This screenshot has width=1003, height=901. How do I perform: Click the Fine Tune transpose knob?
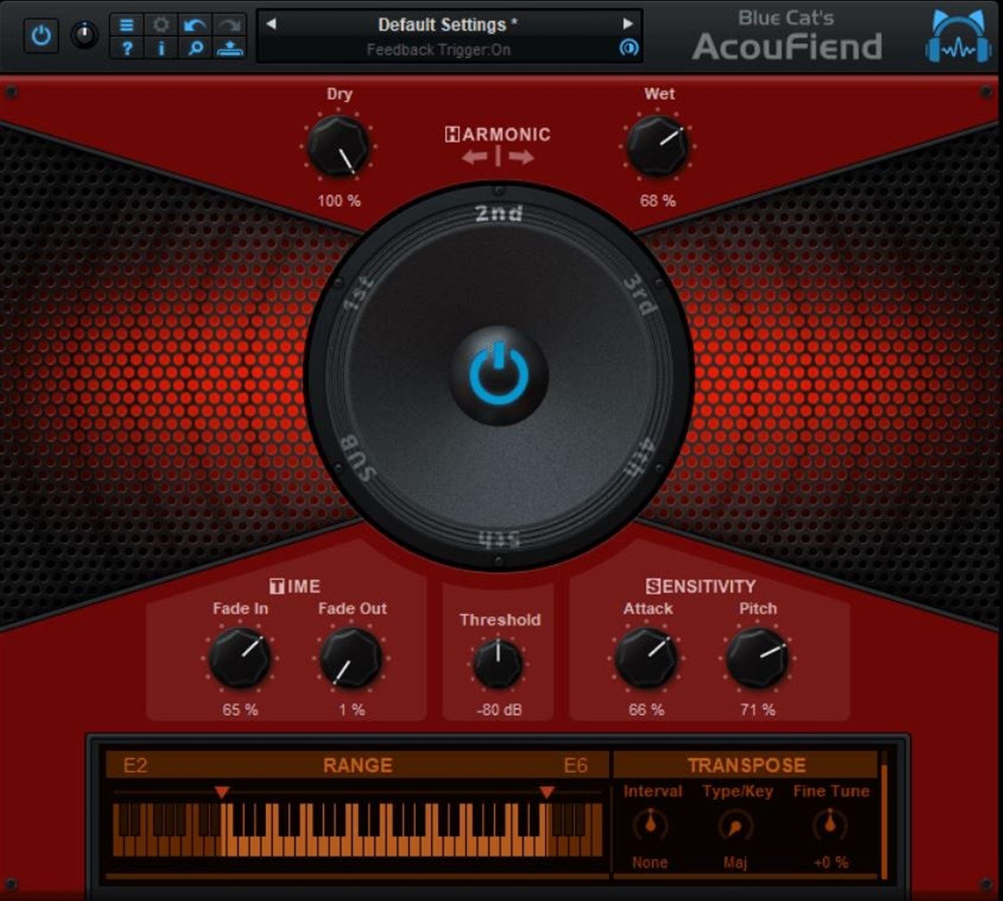(x=830, y=825)
